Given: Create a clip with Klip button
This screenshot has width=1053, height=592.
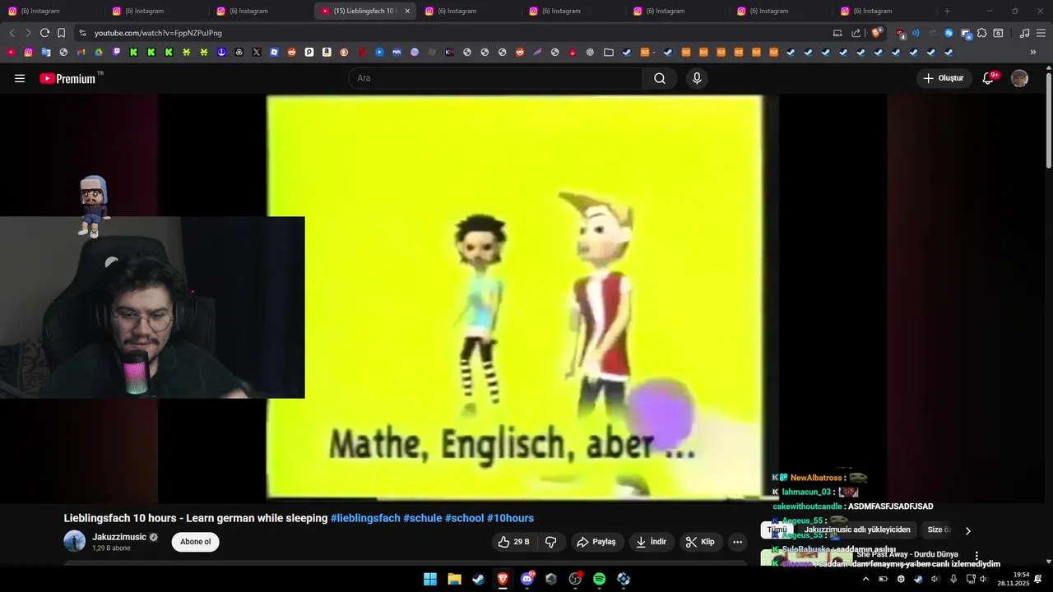Looking at the screenshot, I should click(x=700, y=542).
